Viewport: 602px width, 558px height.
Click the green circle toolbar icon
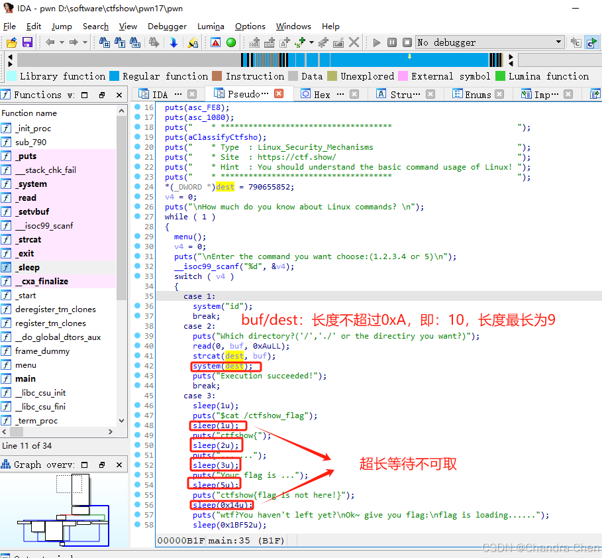point(231,42)
